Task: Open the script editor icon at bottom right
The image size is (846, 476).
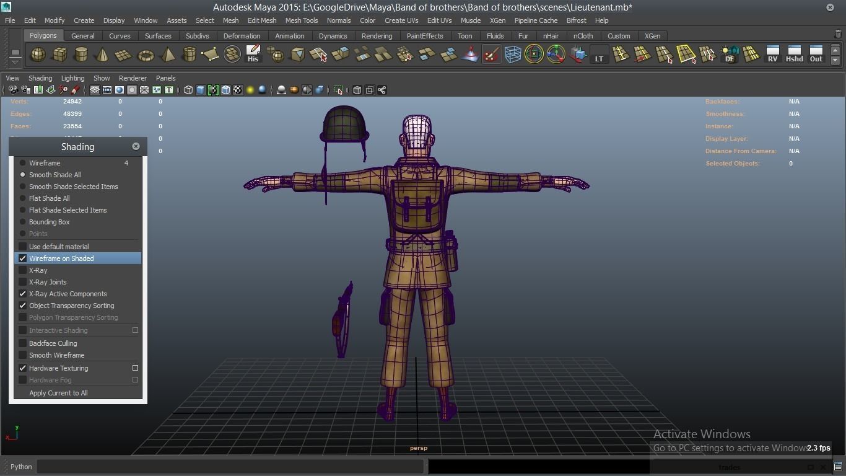Action: coord(838,467)
